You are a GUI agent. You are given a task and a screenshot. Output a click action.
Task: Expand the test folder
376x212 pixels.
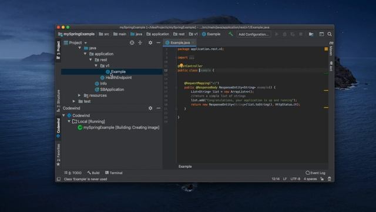pos(74,101)
